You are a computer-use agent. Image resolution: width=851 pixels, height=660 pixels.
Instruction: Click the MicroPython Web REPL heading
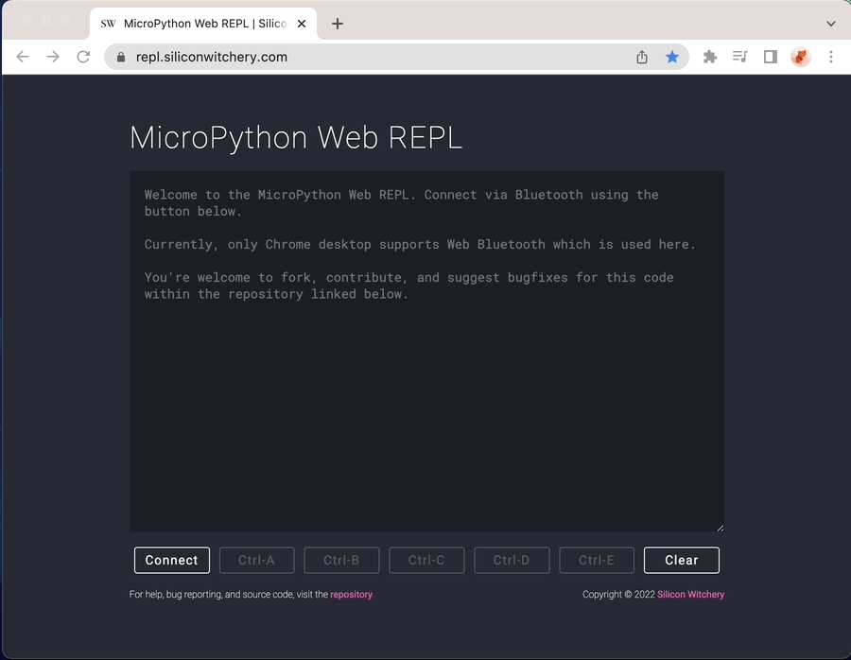pyautogui.click(x=296, y=137)
